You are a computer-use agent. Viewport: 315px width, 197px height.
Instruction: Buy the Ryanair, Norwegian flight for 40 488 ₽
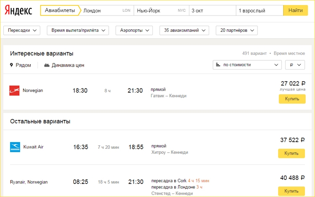coord(291,191)
